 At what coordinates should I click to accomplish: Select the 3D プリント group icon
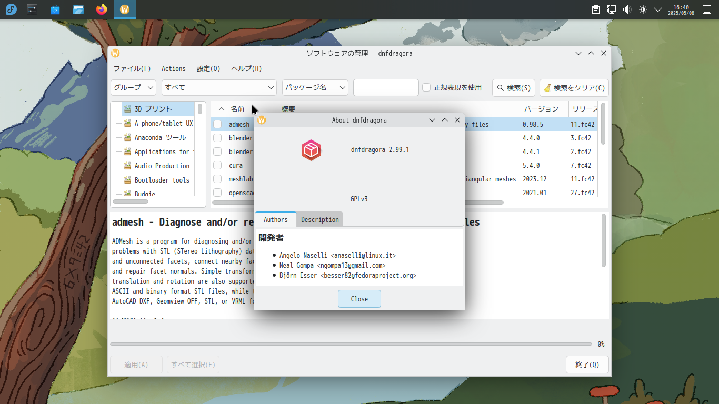click(x=127, y=109)
